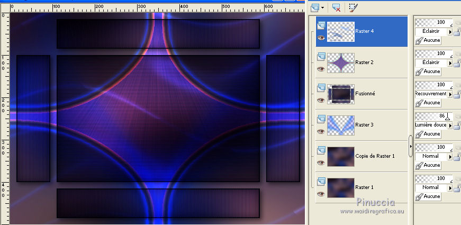Toggle Raster 4 lock transparency padlock
Viewport: 461px width, 225px height.
click(x=457, y=31)
